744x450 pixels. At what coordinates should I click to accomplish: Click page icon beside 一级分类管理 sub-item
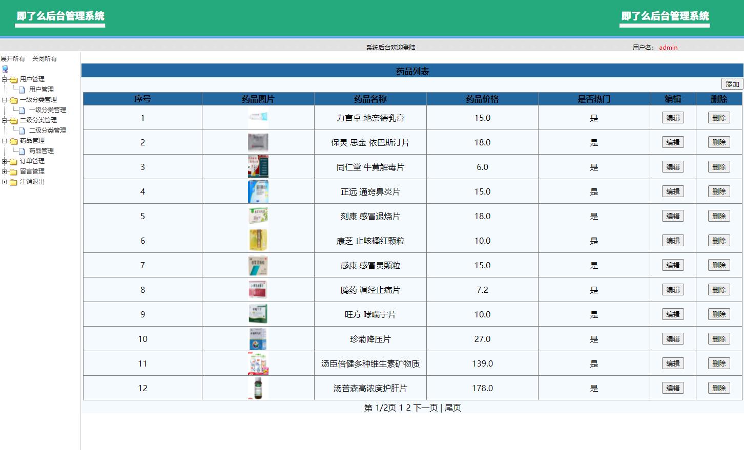(22, 110)
